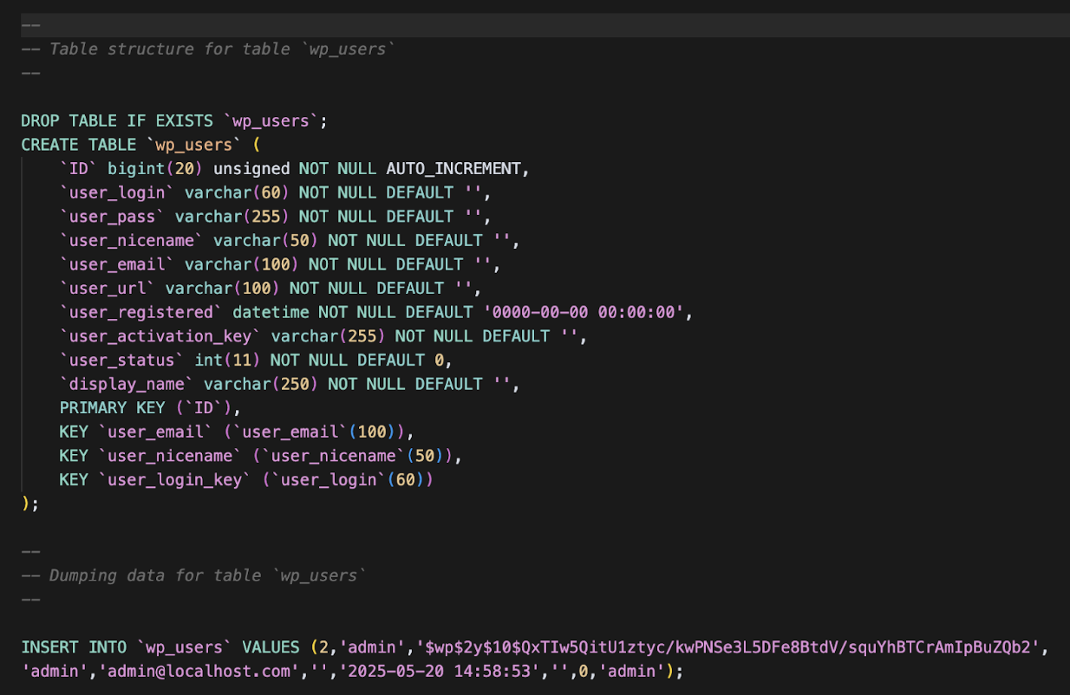The width and height of the screenshot is (1070, 695).
Task: Click 'AUTO_INCREMENT' on the ID line
Action: [453, 168]
